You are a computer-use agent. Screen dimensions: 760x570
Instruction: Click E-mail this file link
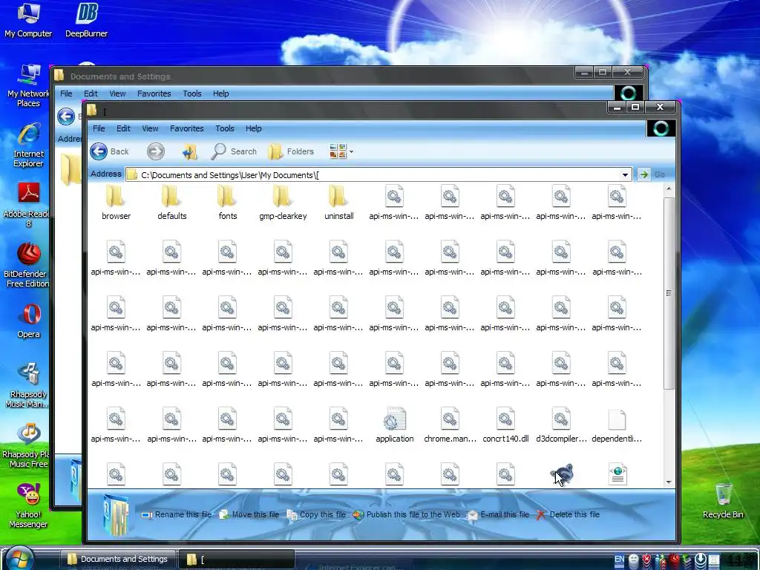tap(498, 515)
